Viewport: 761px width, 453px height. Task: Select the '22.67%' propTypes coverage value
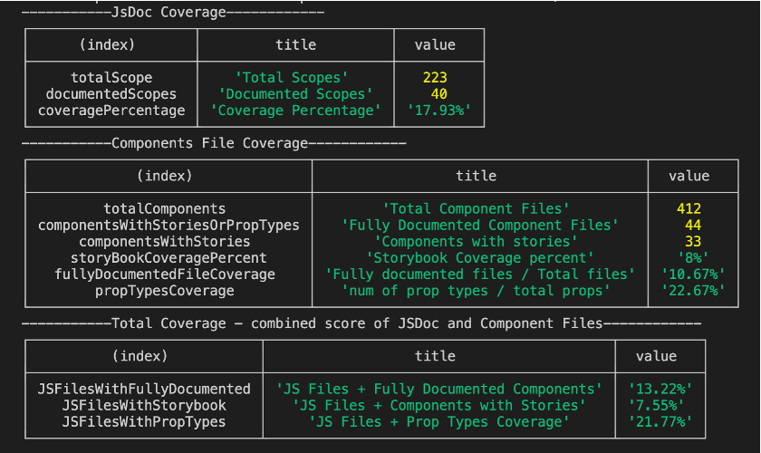[x=693, y=291]
